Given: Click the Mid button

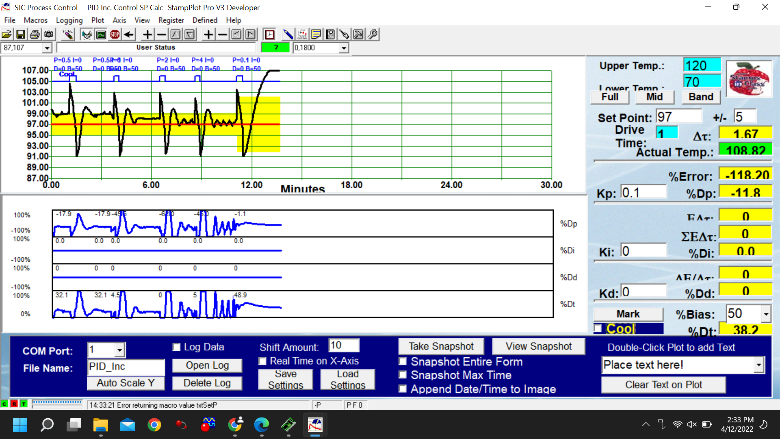Looking at the screenshot, I should [654, 97].
